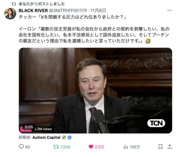Click the 7,006 repost count
Viewport: 177px width, 157px height.
pyautogui.click(x=65, y=147)
